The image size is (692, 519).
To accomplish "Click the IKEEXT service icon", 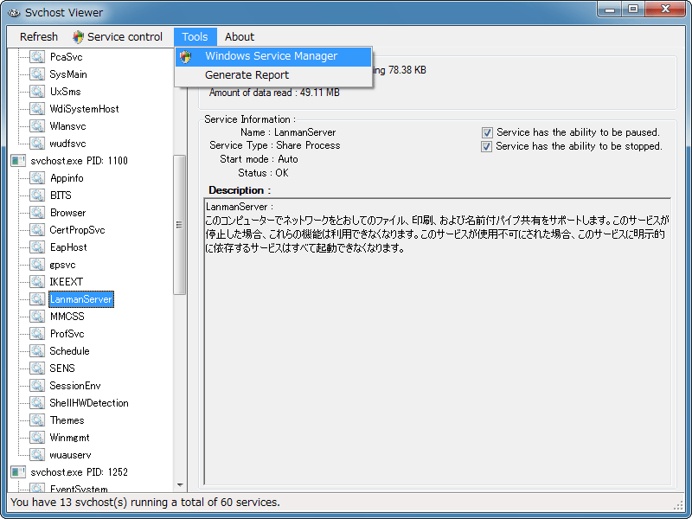I will (x=37, y=282).
